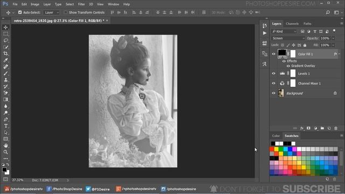Click the Fill 100% field
345x194 pixels.
(325, 45)
